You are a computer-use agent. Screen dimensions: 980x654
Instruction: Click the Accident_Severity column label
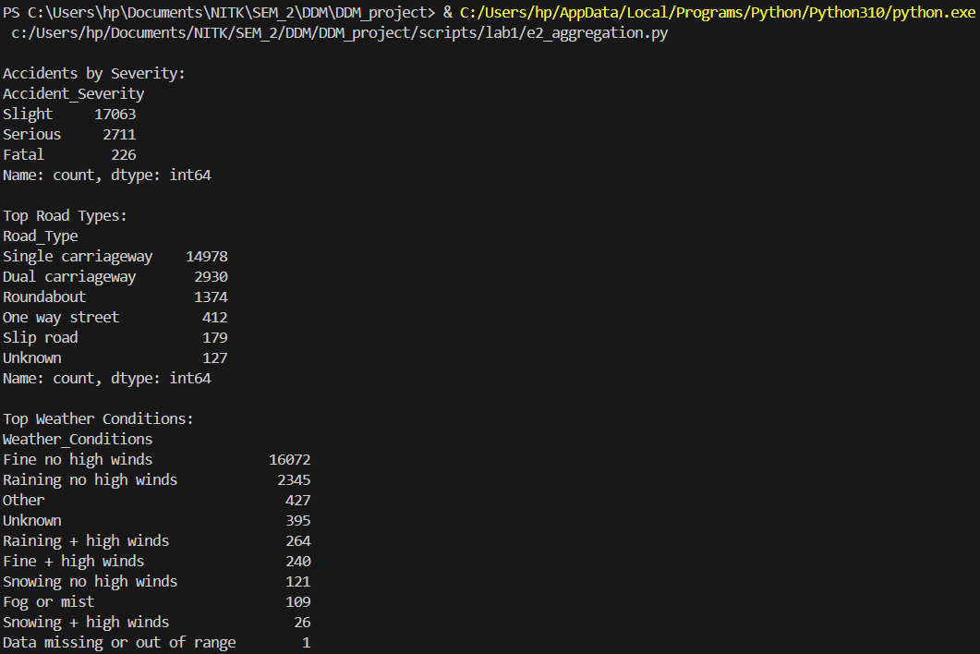pyautogui.click(x=74, y=93)
